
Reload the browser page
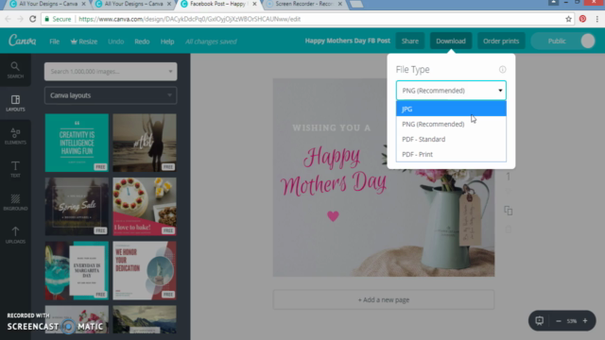click(x=33, y=19)
